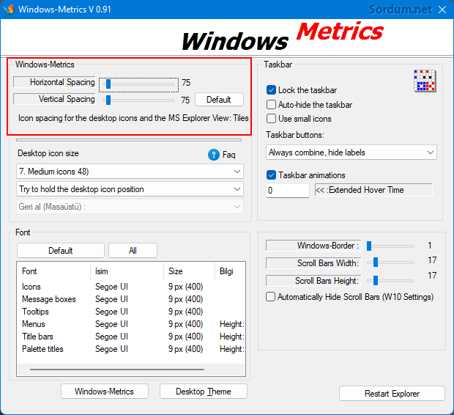
Task: Click the Extended Hover Time input field
Action: point(288,191)
